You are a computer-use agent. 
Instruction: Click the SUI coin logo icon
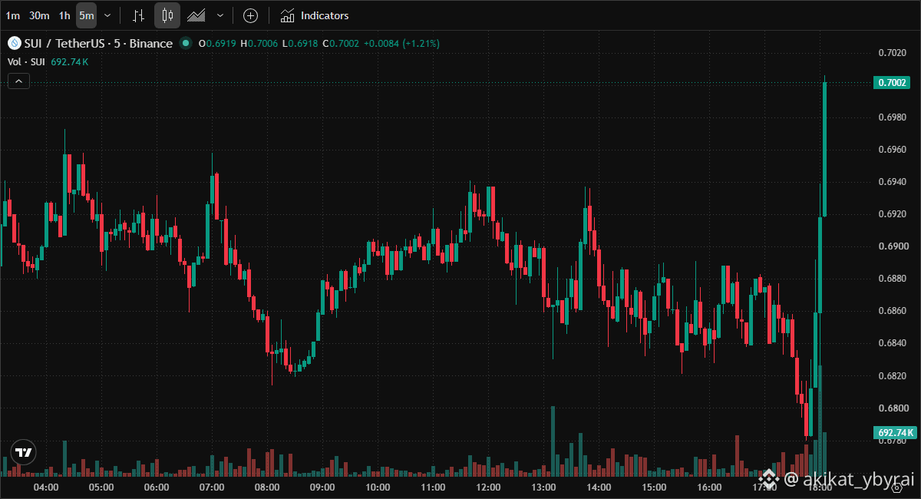(x=13, y=44)
